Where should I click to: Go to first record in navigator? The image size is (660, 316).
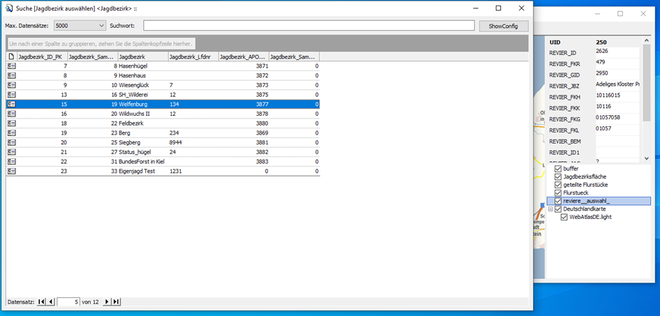coord(41,301)
